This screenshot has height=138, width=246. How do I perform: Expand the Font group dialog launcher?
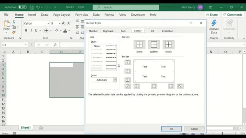pyautogui.click(x=71, y=38)
